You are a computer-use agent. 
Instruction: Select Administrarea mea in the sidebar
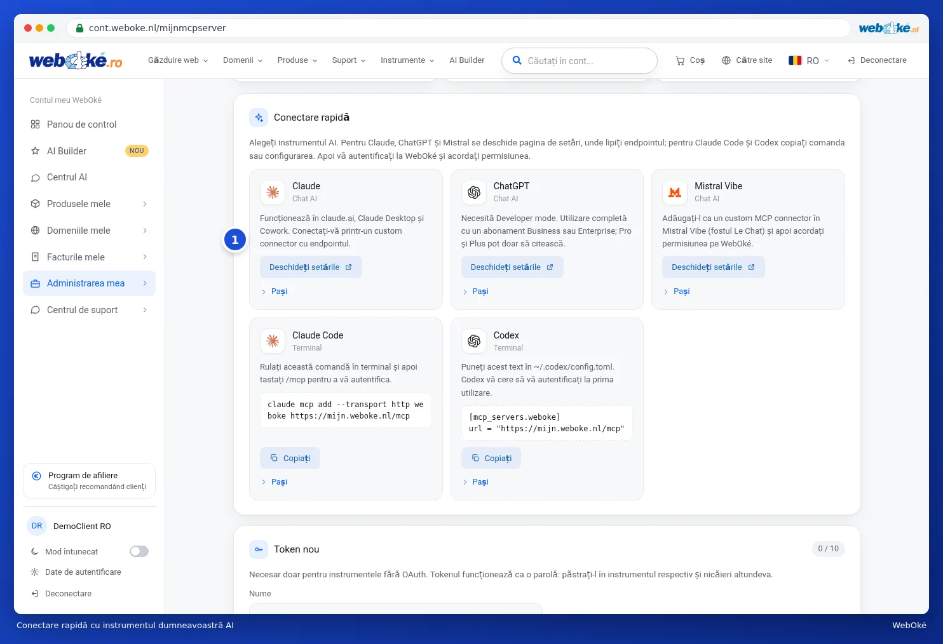(89, 283)
